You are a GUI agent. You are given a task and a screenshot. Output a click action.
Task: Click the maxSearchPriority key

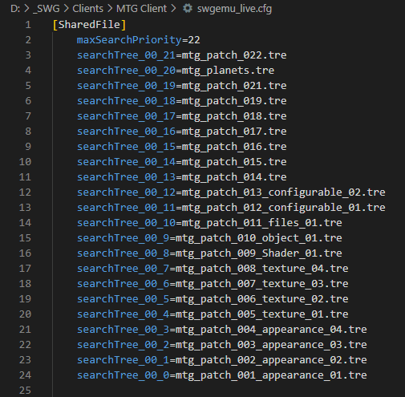click(x=129, y=40)
